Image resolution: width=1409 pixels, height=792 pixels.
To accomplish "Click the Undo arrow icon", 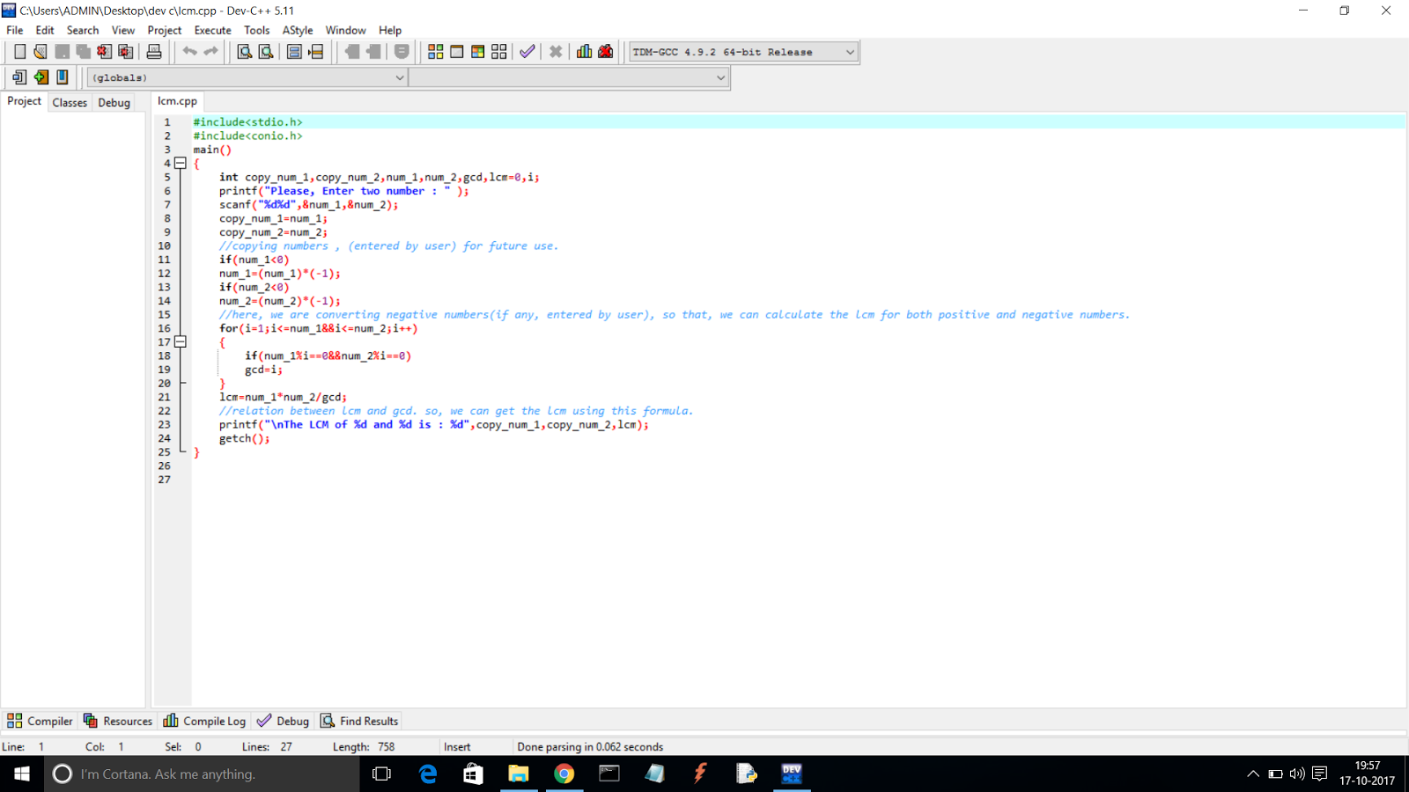I will click(x=189, y=52).
